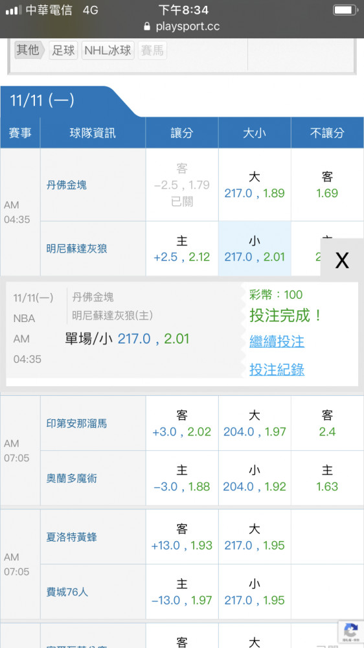
Task: Open 丹佛金塊 team info
Action: point(67,185)
